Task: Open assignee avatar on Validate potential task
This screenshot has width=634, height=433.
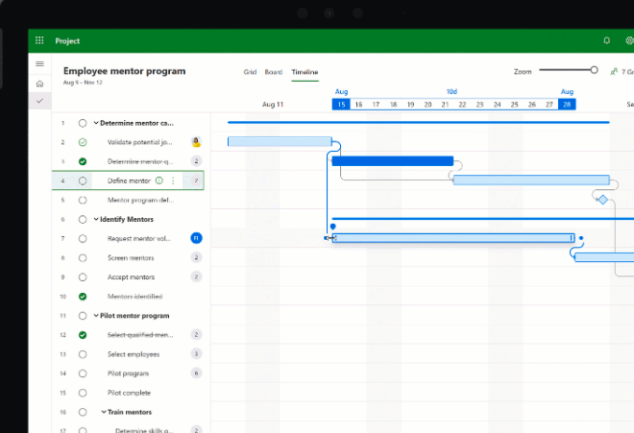Action: pos(197,142)
